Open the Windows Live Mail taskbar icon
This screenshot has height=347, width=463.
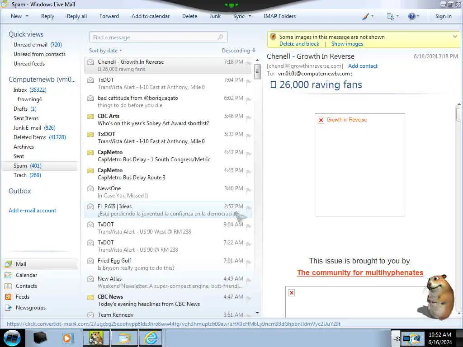click(124, 338)
